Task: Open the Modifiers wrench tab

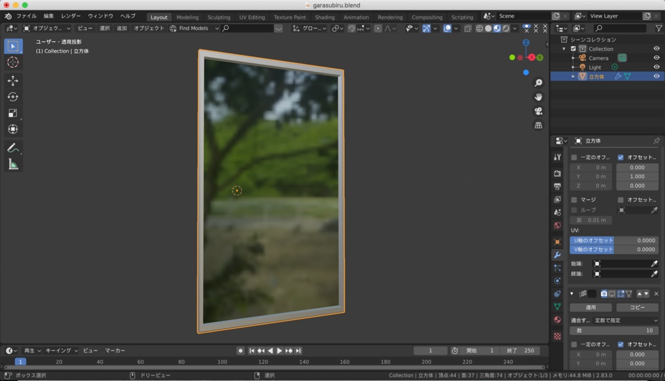Action: (x=557, y=254)
